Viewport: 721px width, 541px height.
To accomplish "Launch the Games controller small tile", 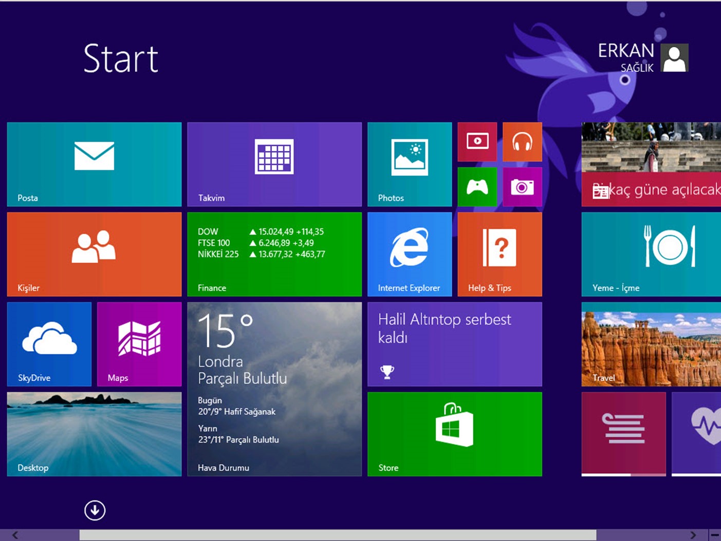I will click(477, 187).
